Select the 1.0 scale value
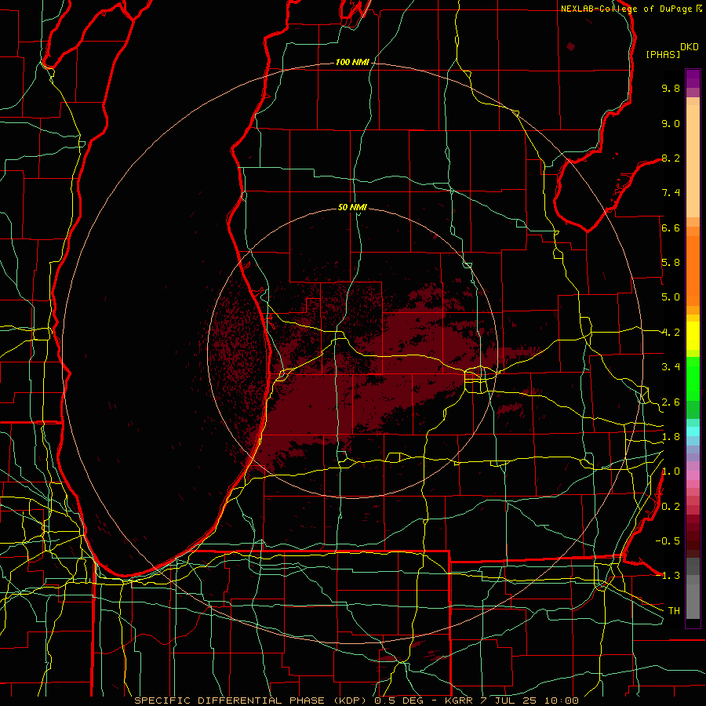Screen dimensions: 706x706 (671, 471)
